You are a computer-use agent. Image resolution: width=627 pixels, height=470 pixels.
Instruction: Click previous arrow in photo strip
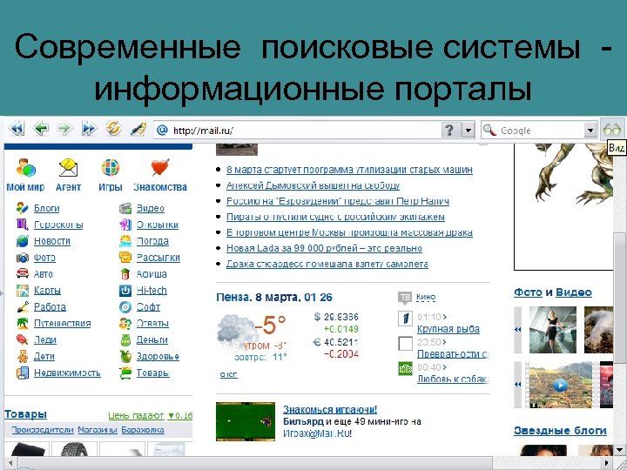pos(518,330)
